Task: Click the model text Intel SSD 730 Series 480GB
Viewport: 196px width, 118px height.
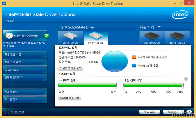Action: (83, 53)
